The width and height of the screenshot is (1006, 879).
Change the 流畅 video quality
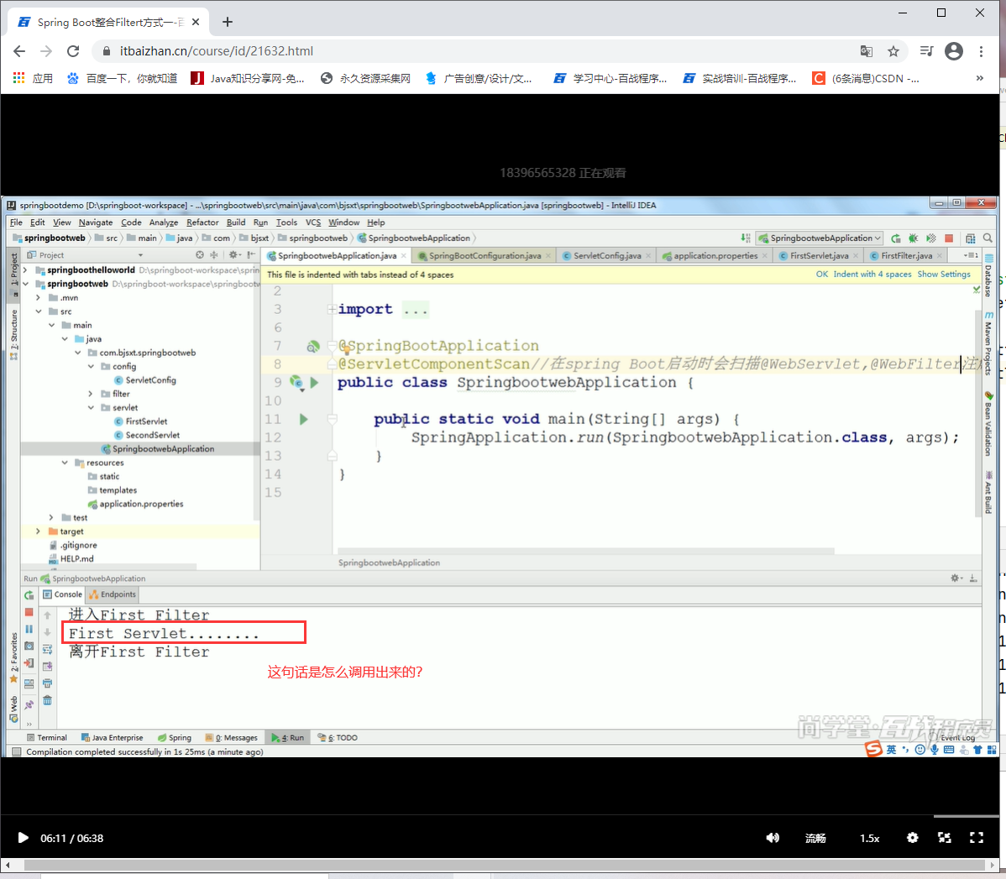815,839
